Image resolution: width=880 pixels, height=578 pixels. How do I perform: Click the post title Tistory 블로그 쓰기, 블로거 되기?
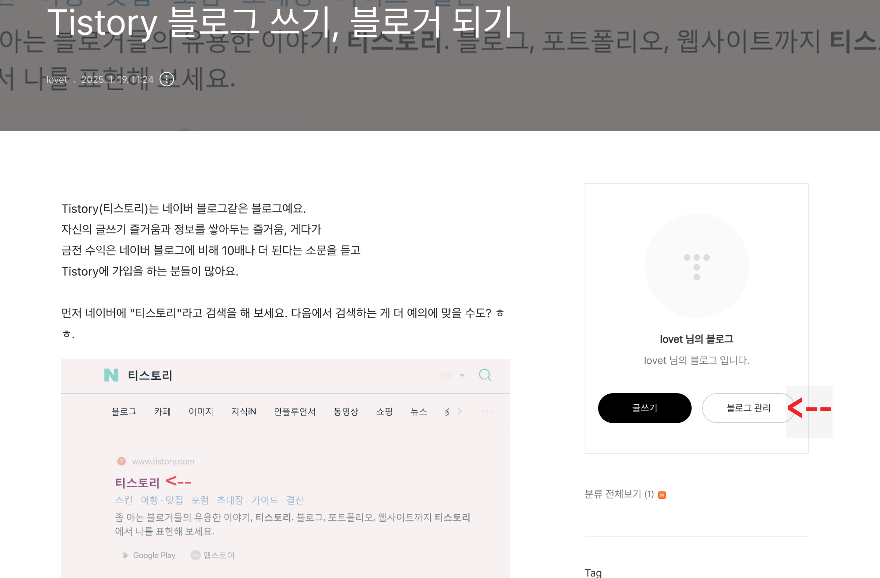(280, 22)
